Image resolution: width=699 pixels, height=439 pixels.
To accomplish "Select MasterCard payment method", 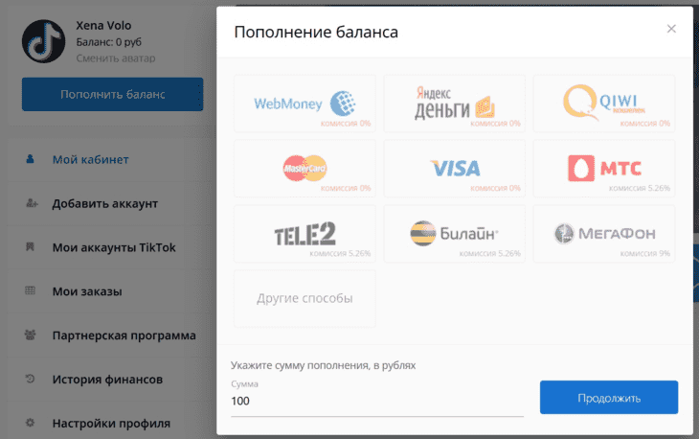I will [x=304, y=169].
